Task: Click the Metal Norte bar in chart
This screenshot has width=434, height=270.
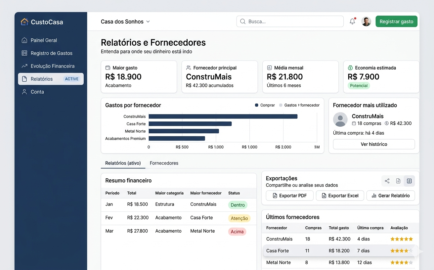Action: (184, 131)
